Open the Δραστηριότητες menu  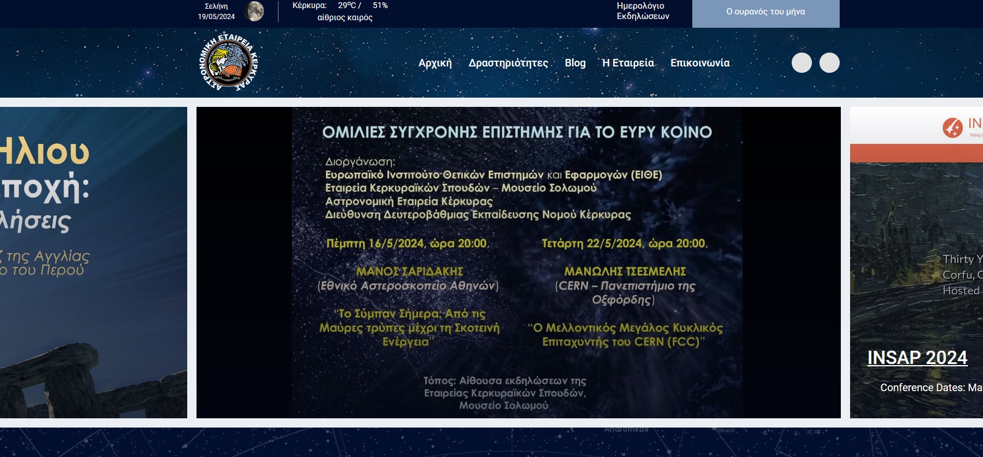(508, 63)
